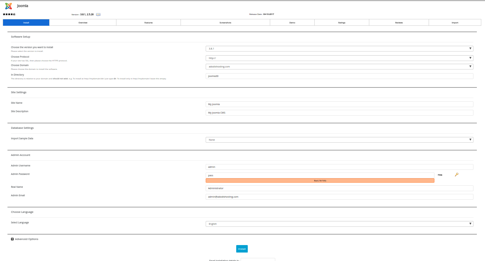Switch to the Reviews tab
The image size is (485, 261).
399,22
